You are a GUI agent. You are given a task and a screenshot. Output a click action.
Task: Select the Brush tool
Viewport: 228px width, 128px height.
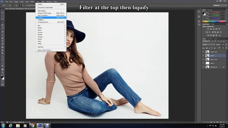(2, 35)
